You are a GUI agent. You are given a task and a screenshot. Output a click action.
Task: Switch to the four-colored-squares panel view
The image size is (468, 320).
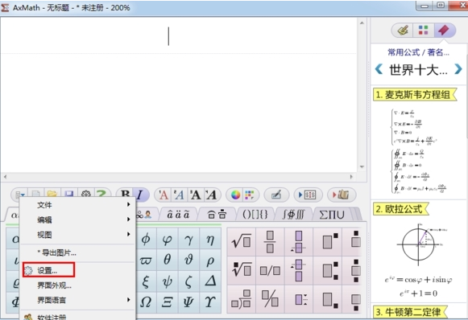(x=423, y=30)
